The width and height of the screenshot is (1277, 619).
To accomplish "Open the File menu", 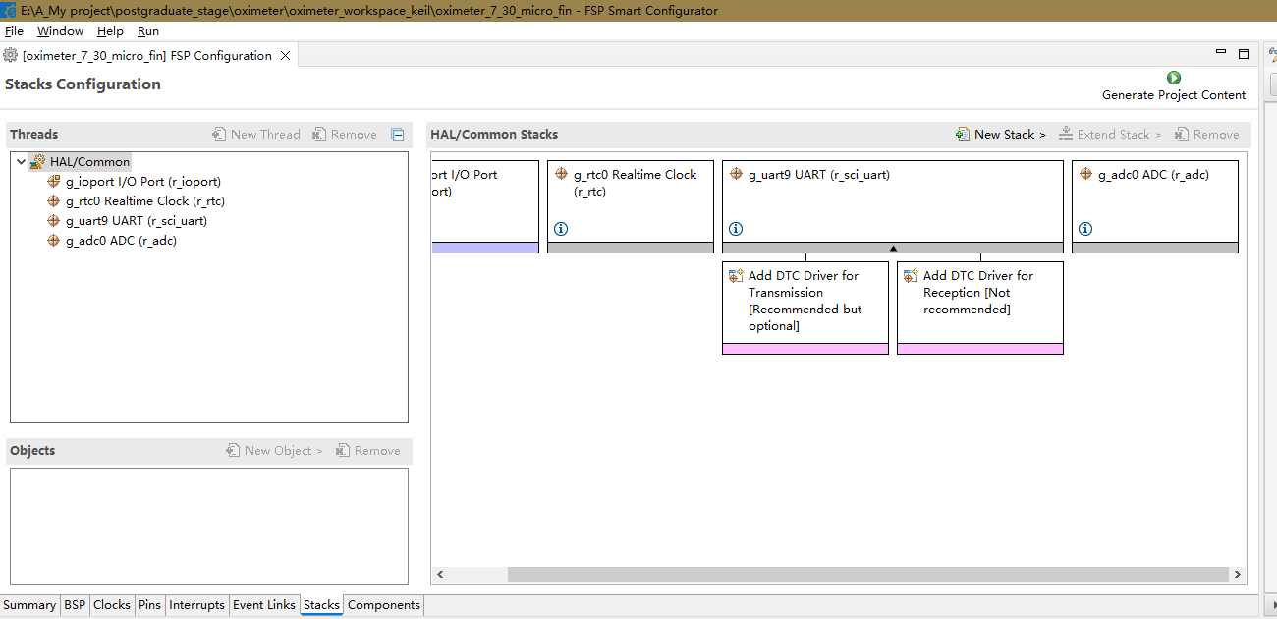I will pos(14,31).
